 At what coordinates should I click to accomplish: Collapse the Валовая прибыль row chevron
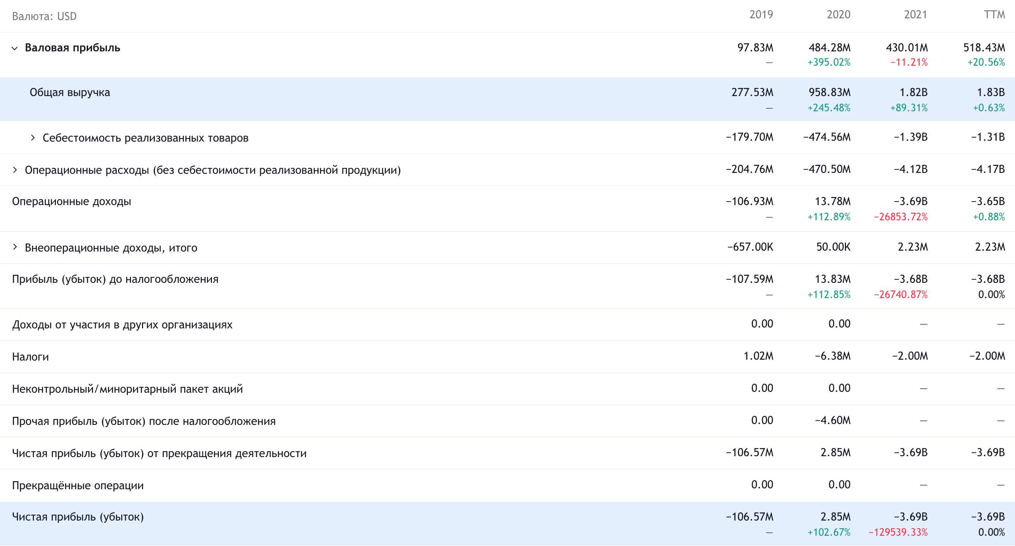pyautogui.click(x=15, y=48)
